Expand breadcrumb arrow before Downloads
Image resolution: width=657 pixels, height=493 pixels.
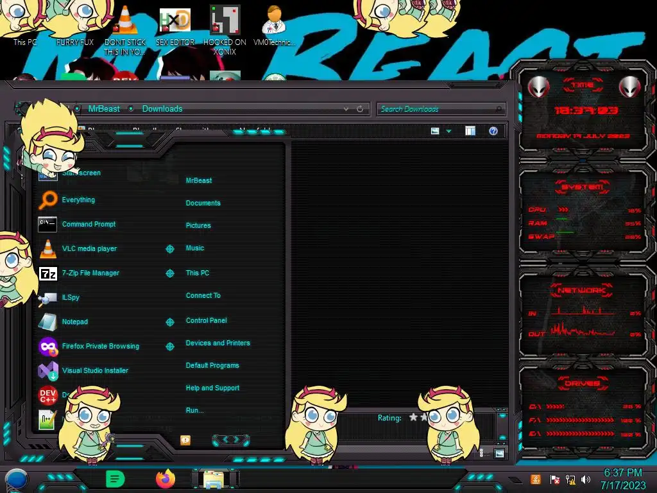[131, 109]
